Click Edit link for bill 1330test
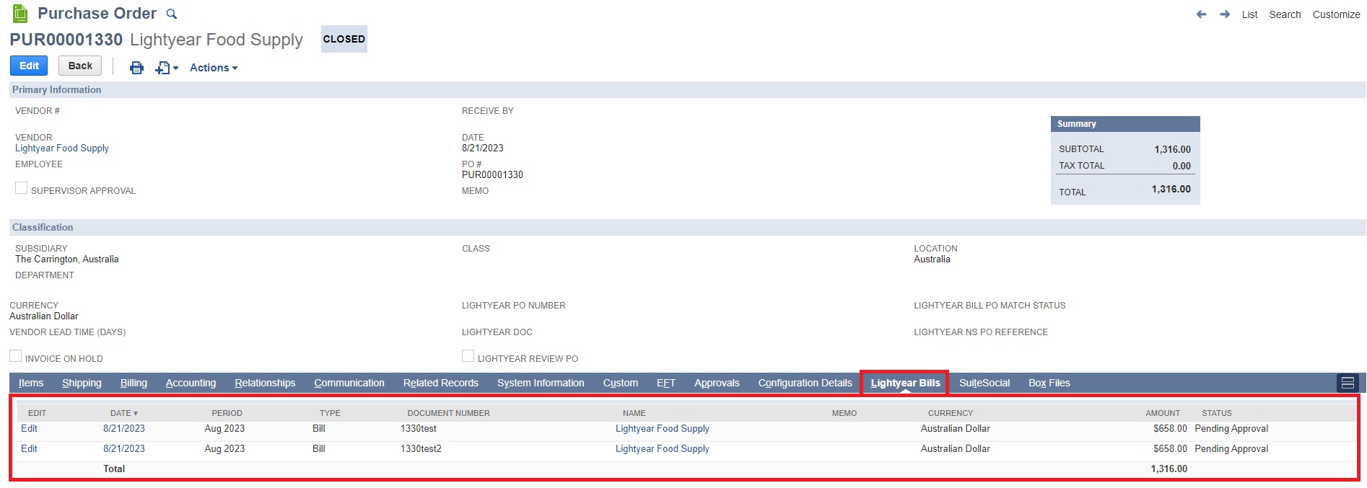Viewport: 1367px width, 488px height. pyautogui.click(x=29, y=428)
